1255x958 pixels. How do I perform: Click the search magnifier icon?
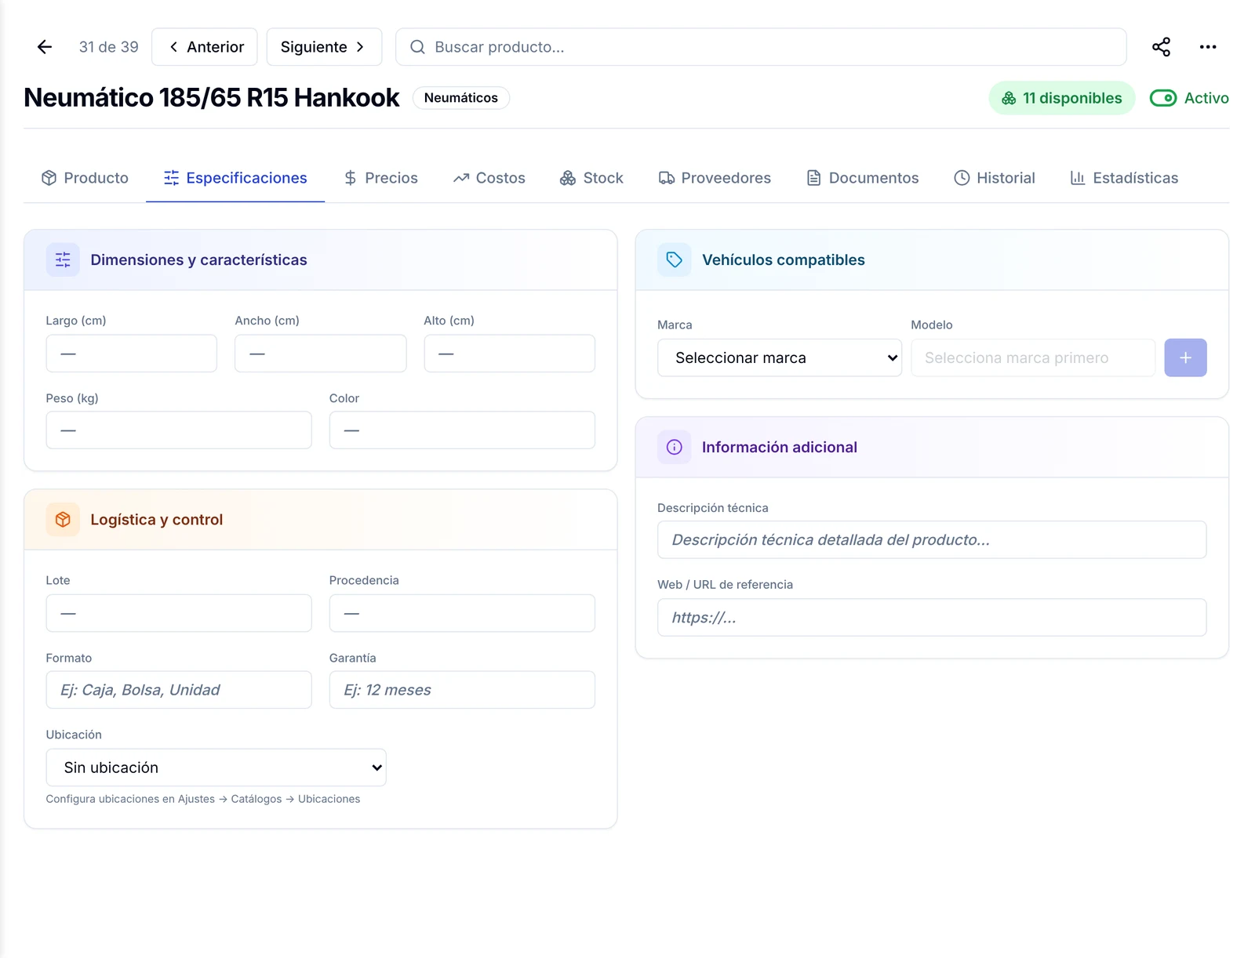(417, 47)
